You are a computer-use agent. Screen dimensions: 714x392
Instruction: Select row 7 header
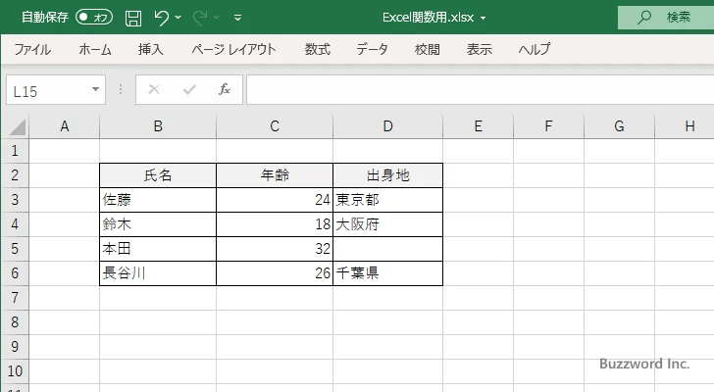[15, 298]
